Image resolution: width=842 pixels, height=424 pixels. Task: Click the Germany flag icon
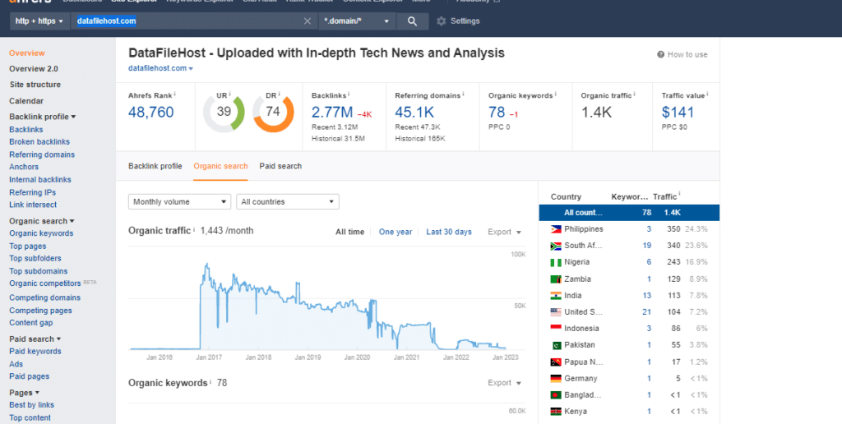[x=556, y=378]
